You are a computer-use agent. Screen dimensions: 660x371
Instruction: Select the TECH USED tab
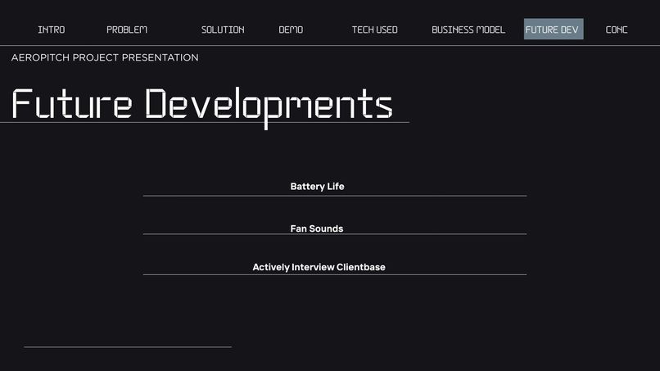[374, 29]
